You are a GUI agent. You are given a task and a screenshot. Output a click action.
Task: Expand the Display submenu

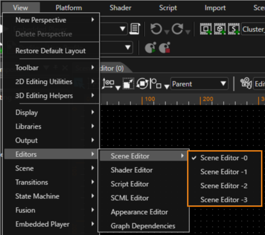pos(52,112)
